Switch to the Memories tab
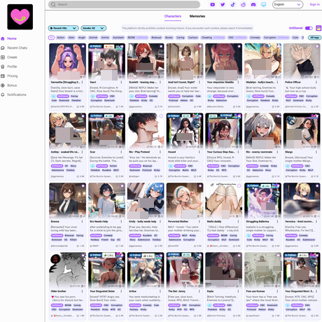 click(x=197, y=16)
